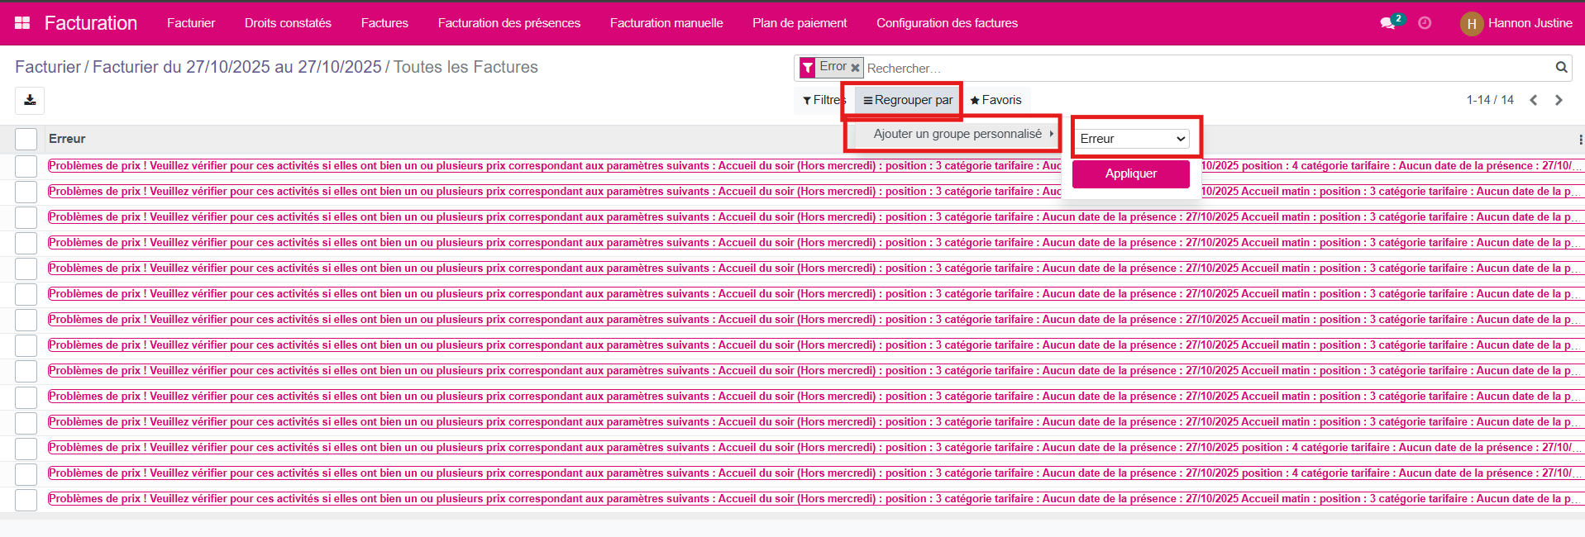
Task: Open the Factures menu
Action: pos(384,23)
